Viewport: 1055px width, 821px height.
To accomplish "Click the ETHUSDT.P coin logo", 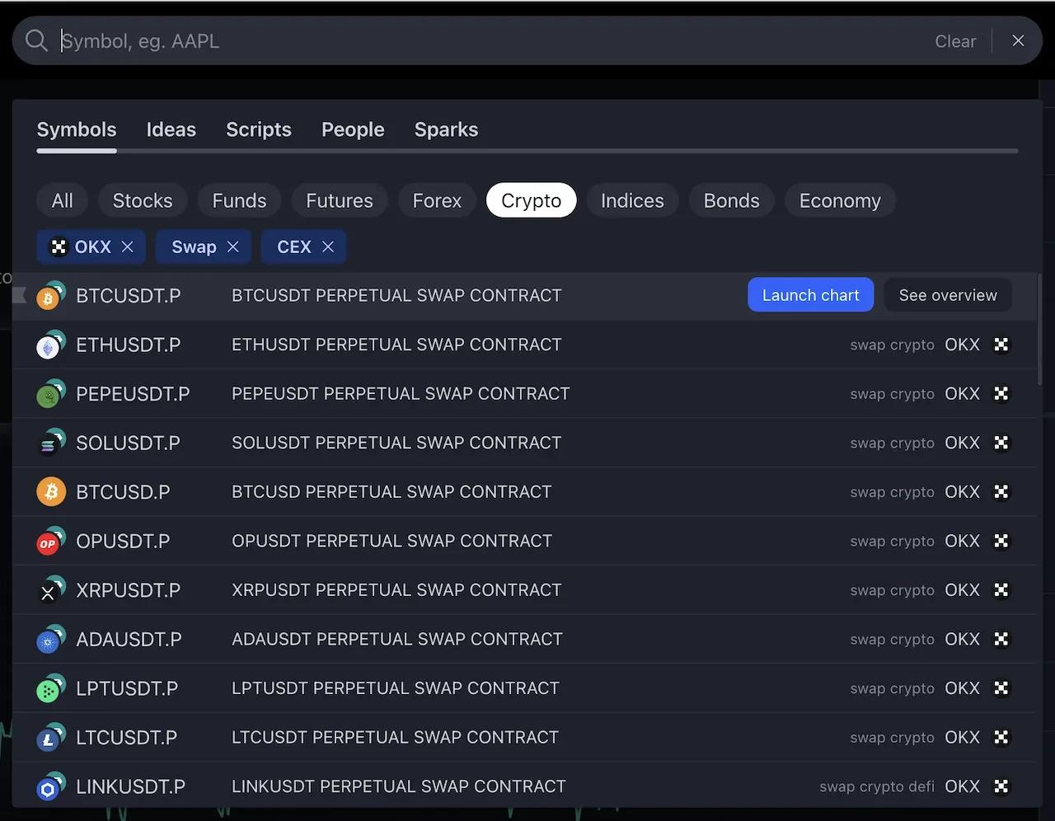I will pos(51,345).
